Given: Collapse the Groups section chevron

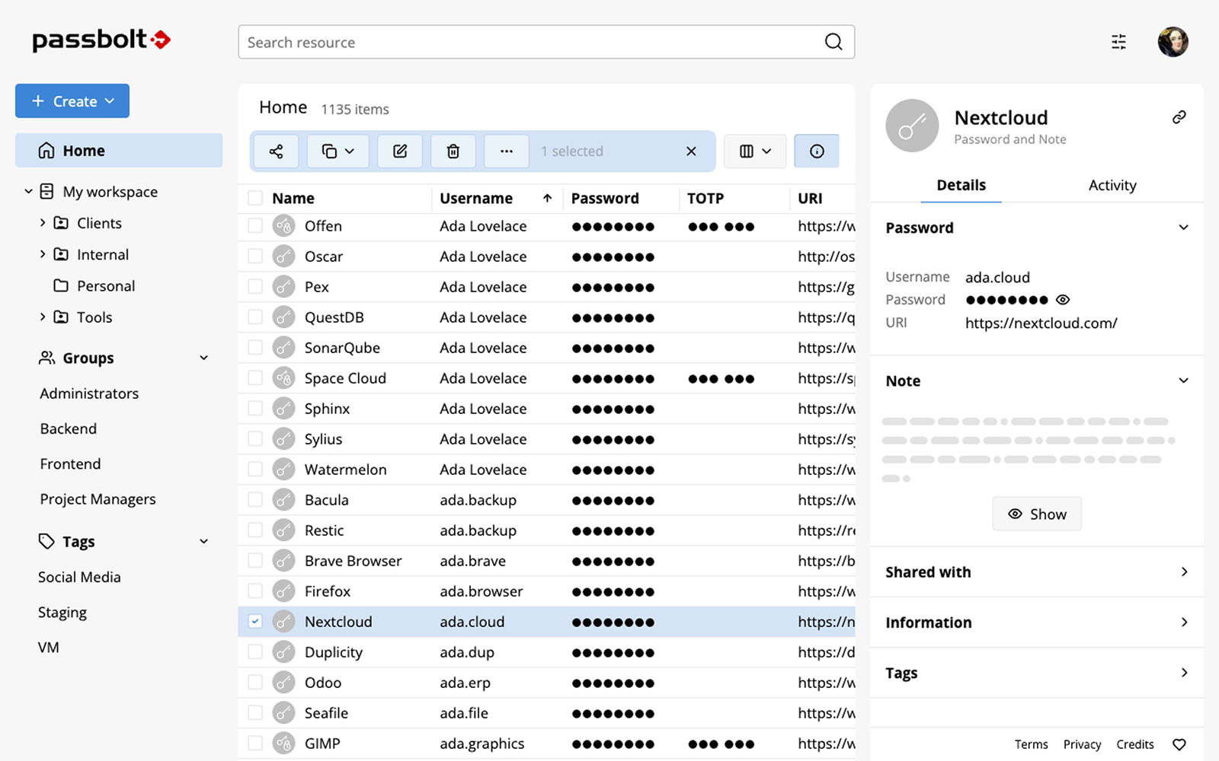Looking at the screenshot, I should point(203,358).
